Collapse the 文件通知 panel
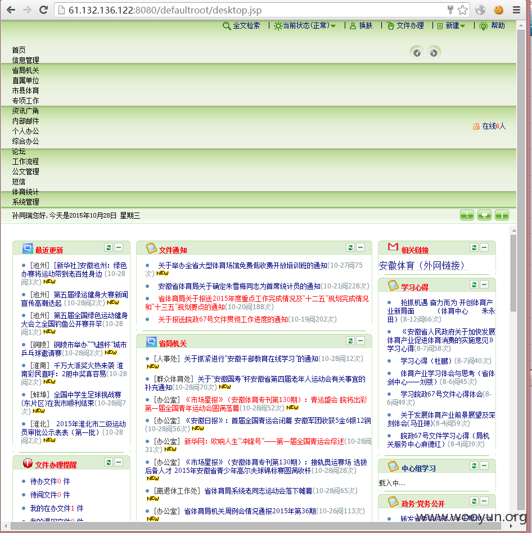Image resolution: width=532 pixels, height=533 pixels. coord(360,247)
